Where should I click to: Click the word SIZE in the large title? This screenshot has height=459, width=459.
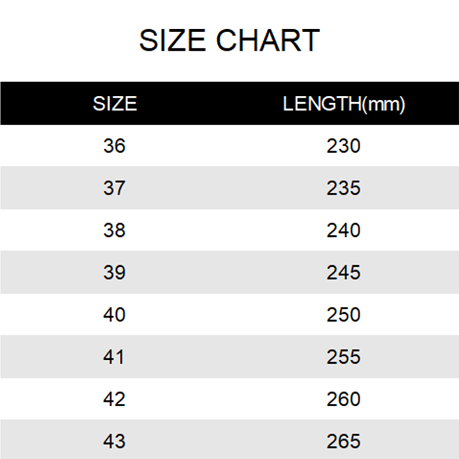click(x=173, y=41)
